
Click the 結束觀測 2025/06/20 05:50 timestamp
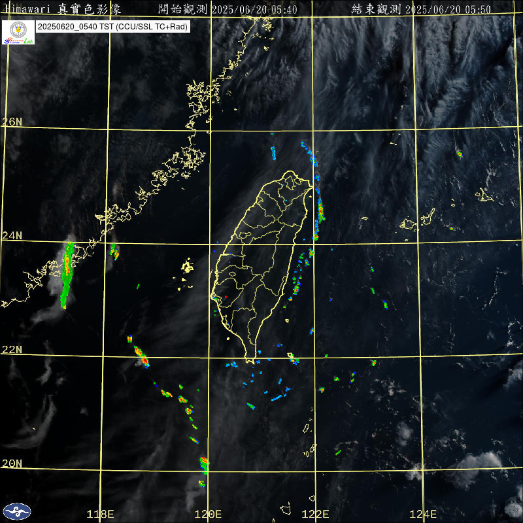(421, 9)
